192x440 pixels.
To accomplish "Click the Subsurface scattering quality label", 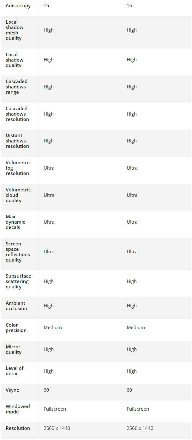I will tap(18, 281).
